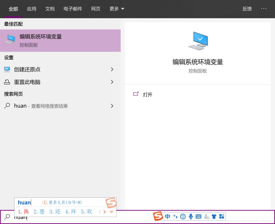This screenshot has height=224, width=275.
Task: Switch to the 应用 tab
Action: coord(32,9)
